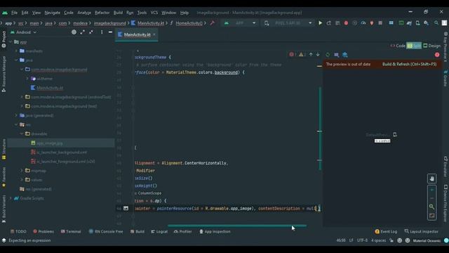The image size is (449, 253).
Task: Hide the Project panel with minus icon
Action: [x=110, y=32]
